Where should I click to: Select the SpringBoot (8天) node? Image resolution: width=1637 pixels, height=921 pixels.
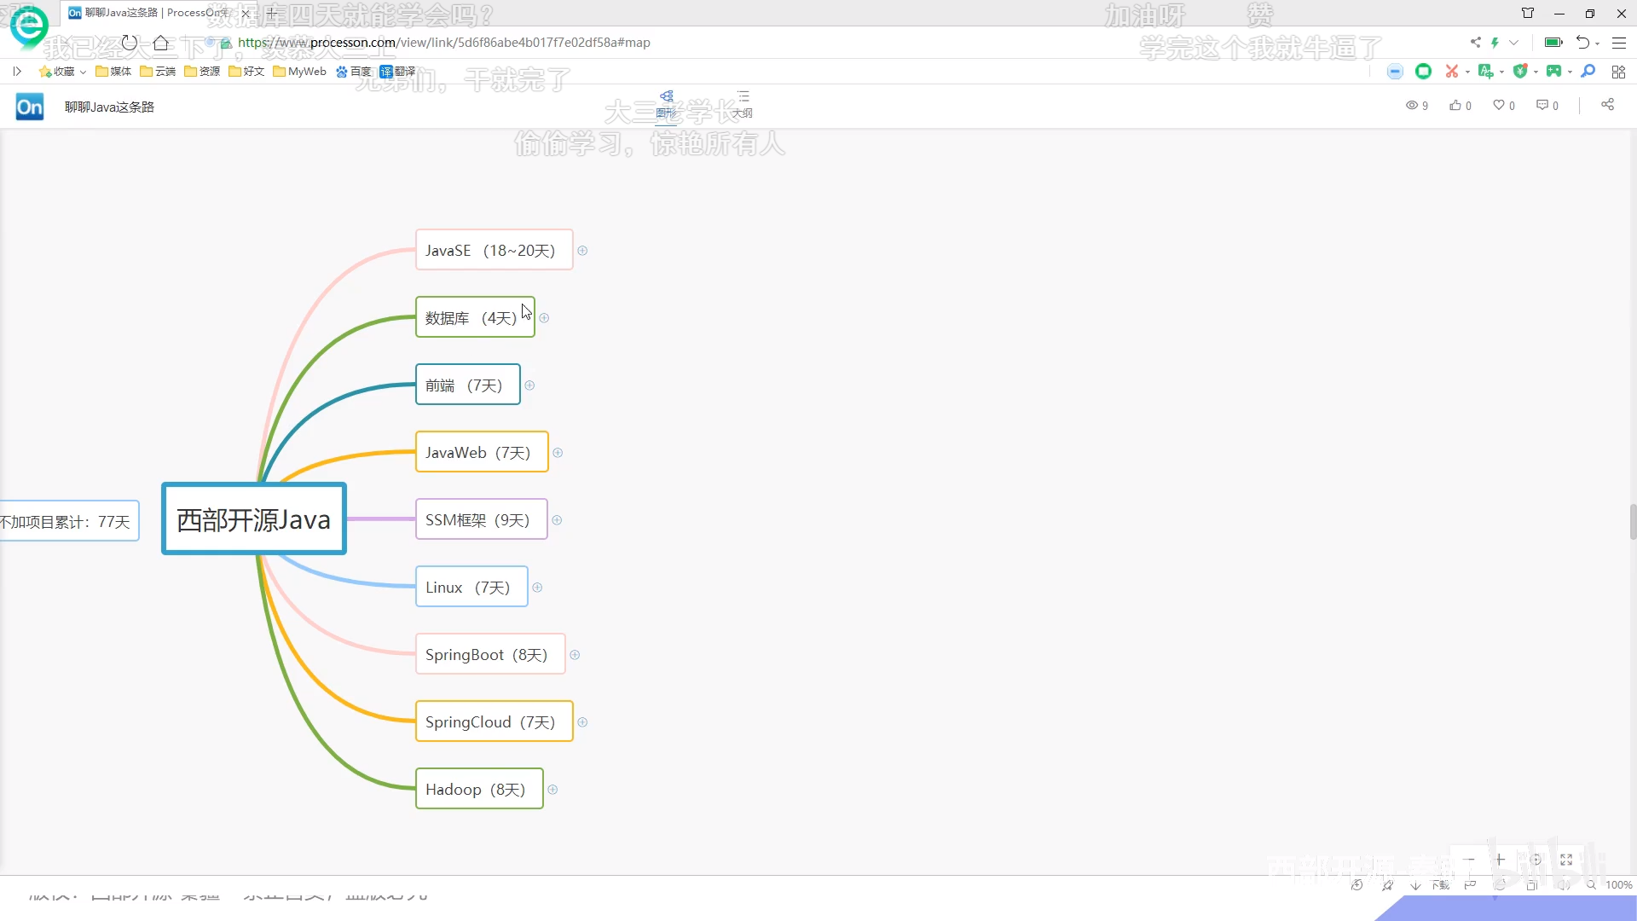[489, 654]
